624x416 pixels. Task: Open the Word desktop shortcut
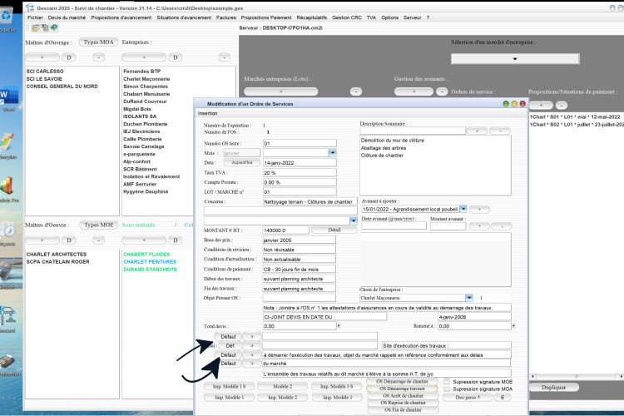pos(9,97)
